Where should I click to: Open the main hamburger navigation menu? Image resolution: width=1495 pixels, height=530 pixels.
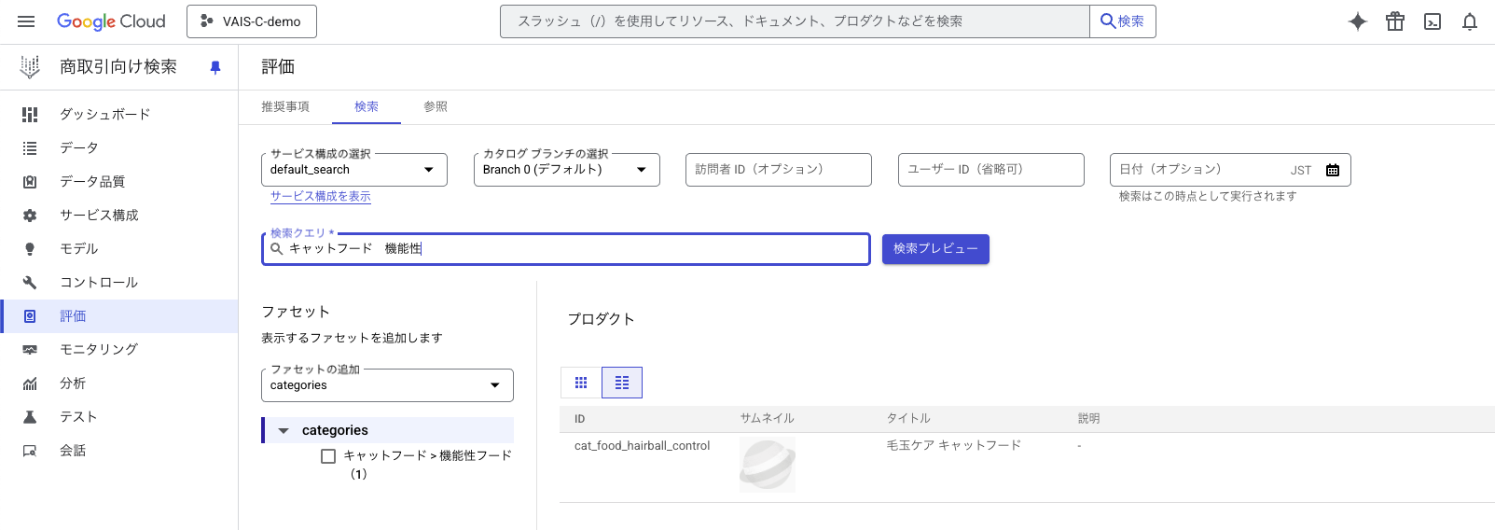26,21
